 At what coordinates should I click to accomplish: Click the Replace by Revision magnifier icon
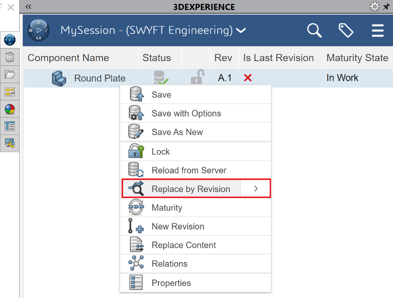click(x=136, y=188)
